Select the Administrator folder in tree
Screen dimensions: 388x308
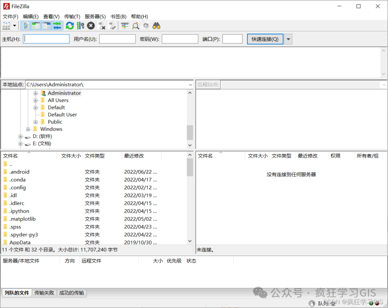64,93
